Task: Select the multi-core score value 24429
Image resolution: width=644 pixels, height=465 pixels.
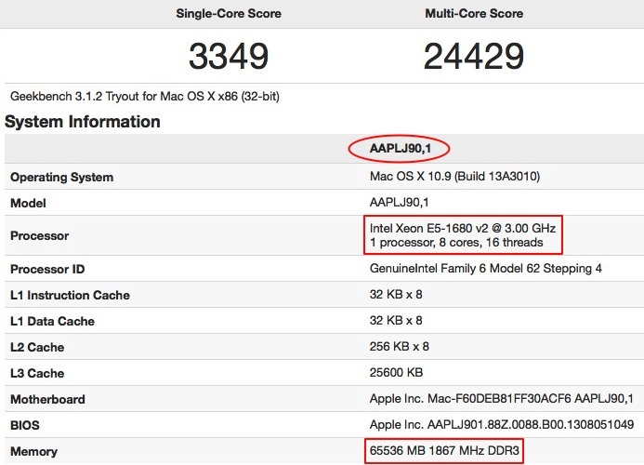Action: click(x=474, y=56)
